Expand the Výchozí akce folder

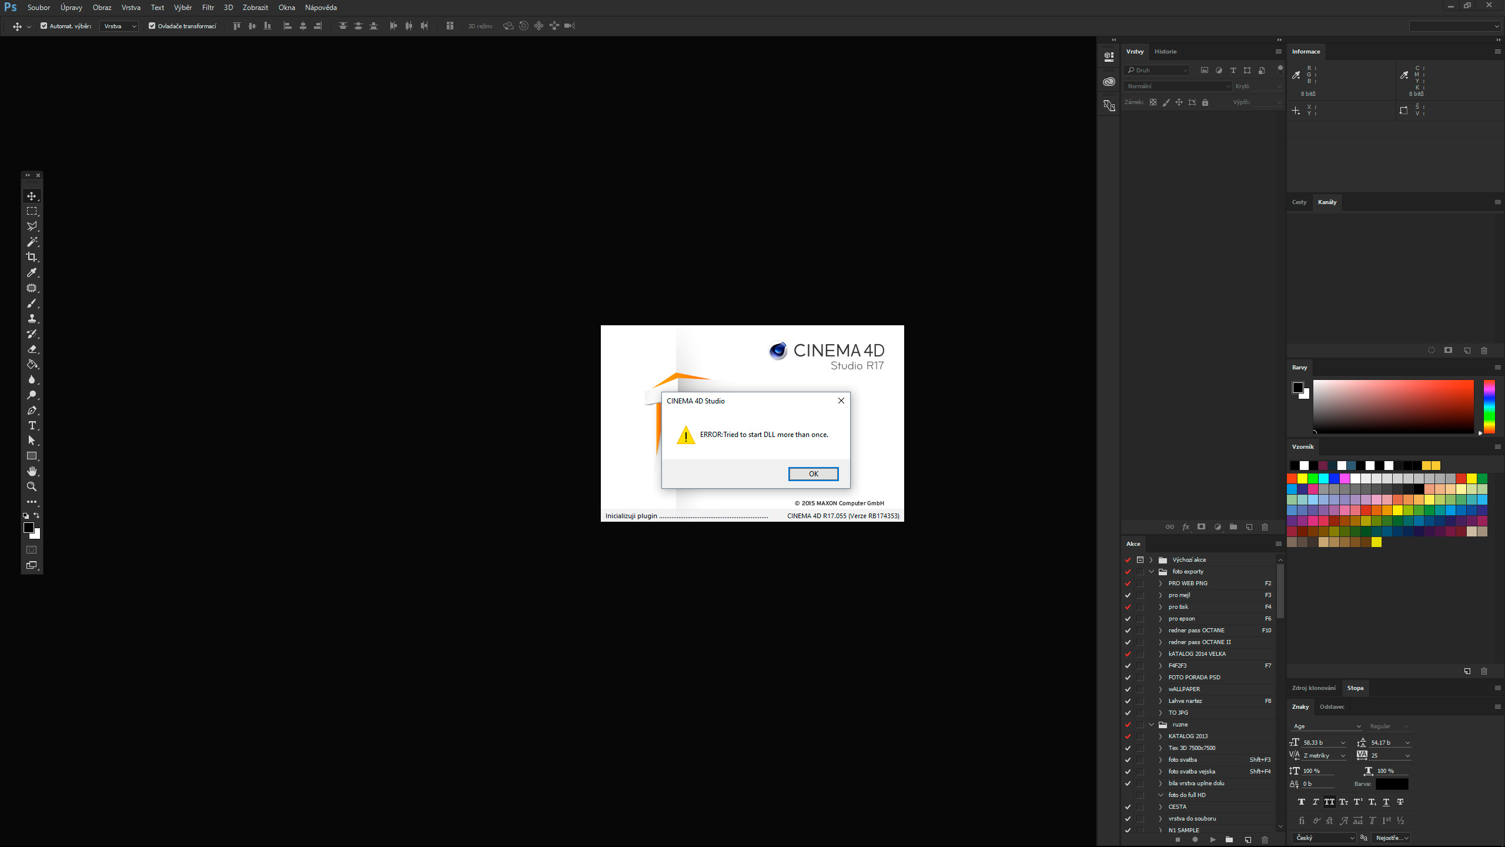1151,560
